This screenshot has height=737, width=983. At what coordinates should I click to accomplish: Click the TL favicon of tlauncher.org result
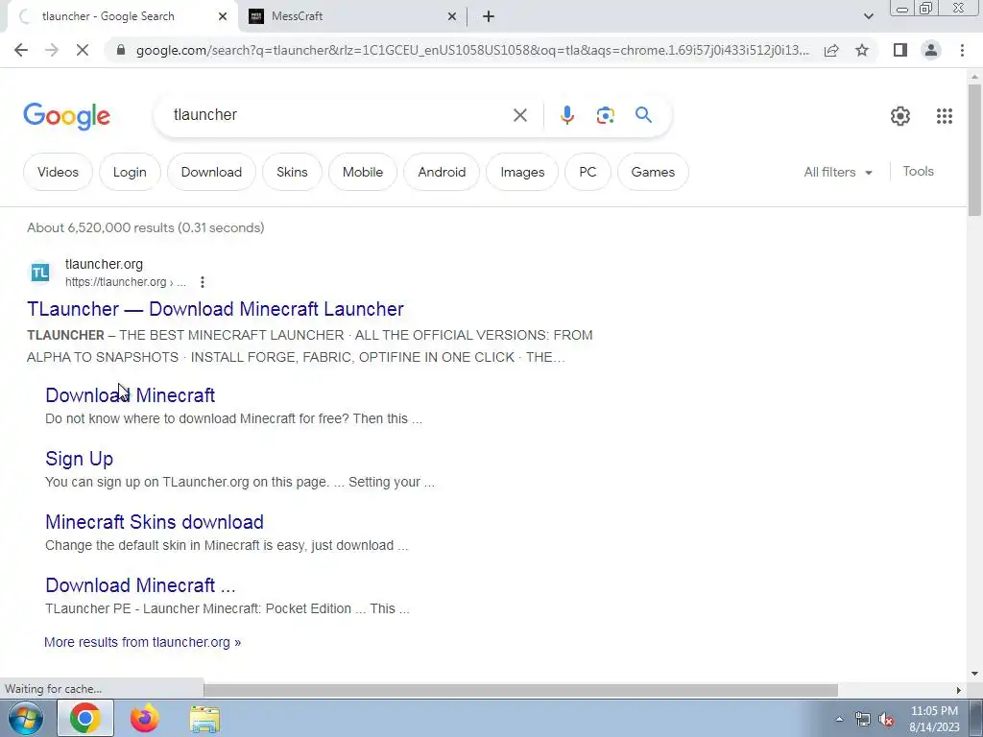[40, 273]
